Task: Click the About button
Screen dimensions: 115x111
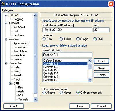Action: 14,106
